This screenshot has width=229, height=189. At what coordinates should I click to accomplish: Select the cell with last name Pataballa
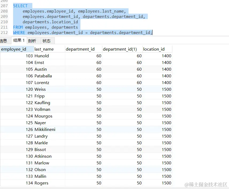49,76
